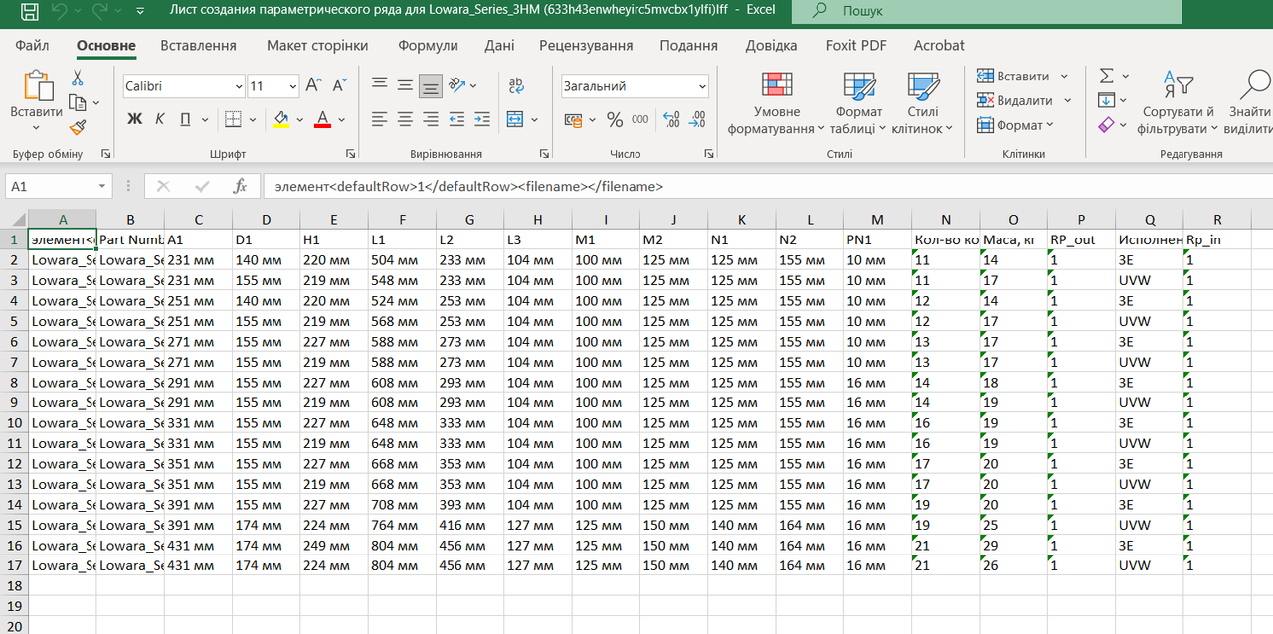Click the Fill down arrow icon
This screenshot has height=634, width=1273.
click(x=1106, y=100)
